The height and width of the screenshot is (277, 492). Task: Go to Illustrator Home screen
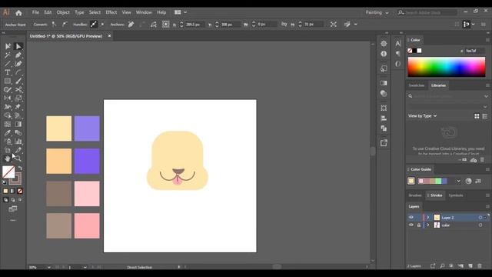(18, 12)
